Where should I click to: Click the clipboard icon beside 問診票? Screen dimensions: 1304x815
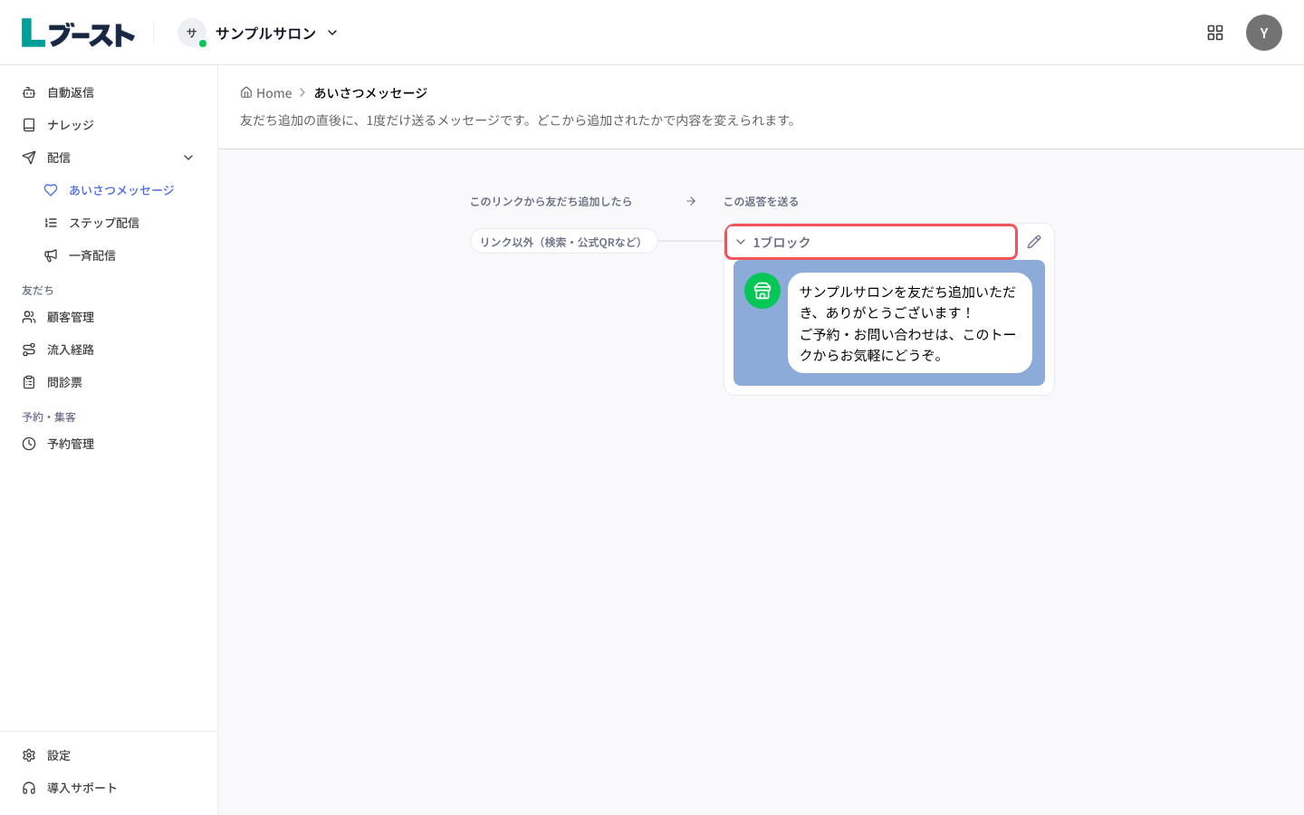(29, 382)
